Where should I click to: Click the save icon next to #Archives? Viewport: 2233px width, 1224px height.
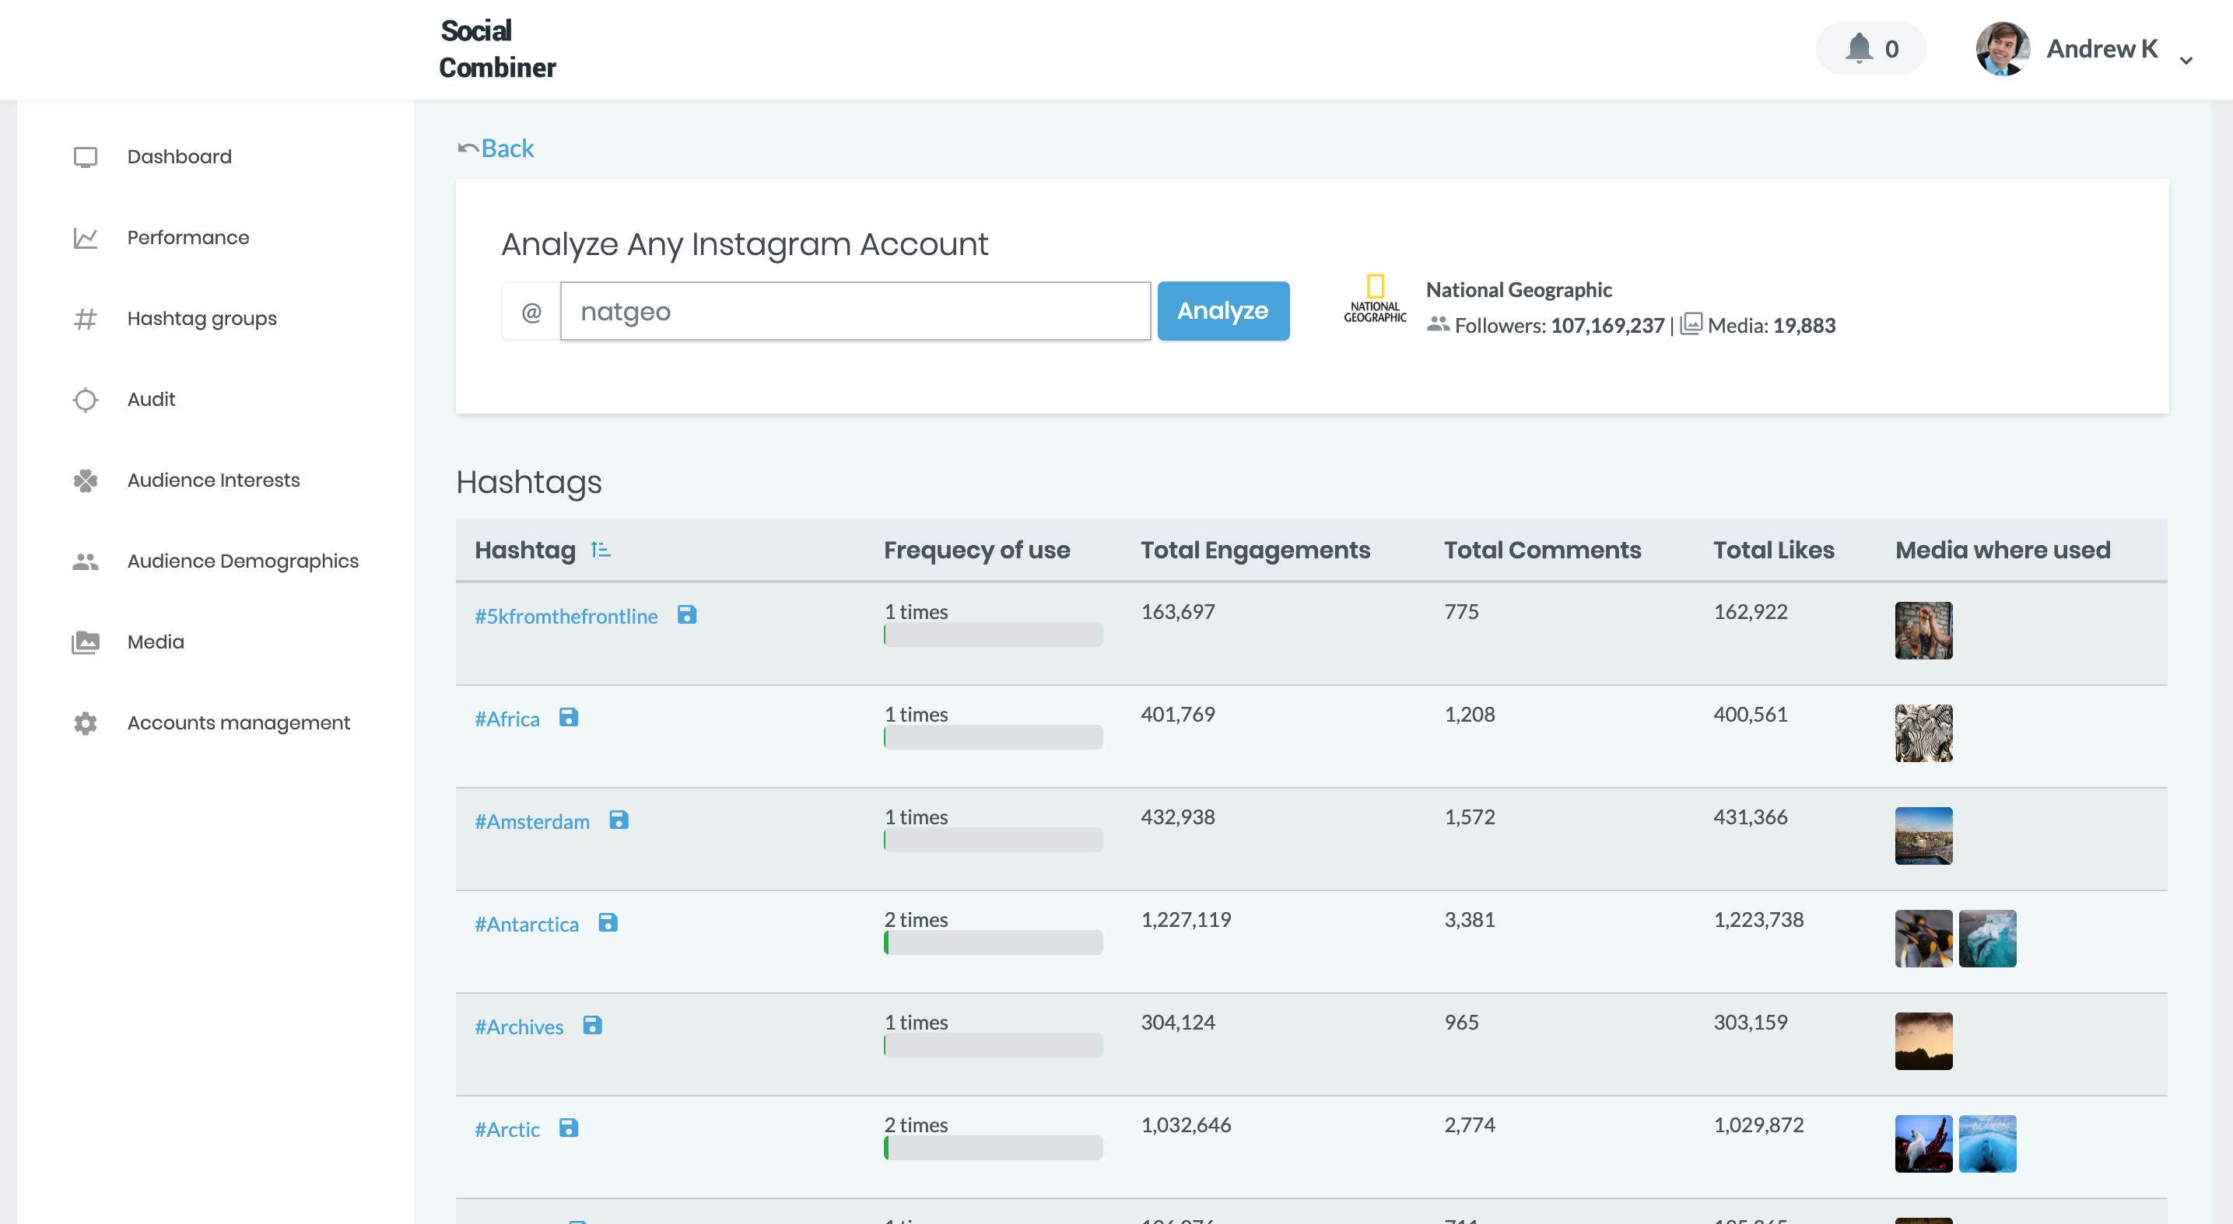[592, 1025]
